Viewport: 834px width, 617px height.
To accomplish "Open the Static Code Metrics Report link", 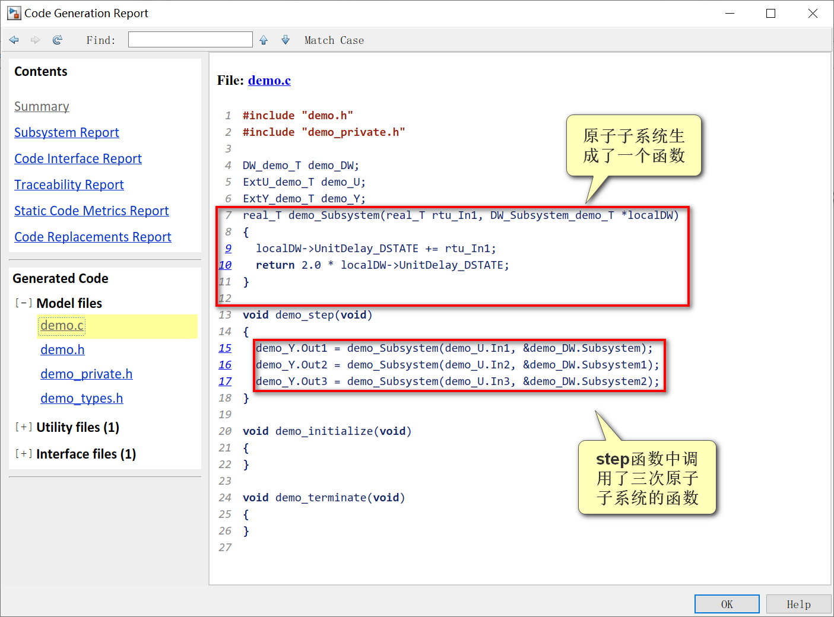I will [x=91, y=211].
